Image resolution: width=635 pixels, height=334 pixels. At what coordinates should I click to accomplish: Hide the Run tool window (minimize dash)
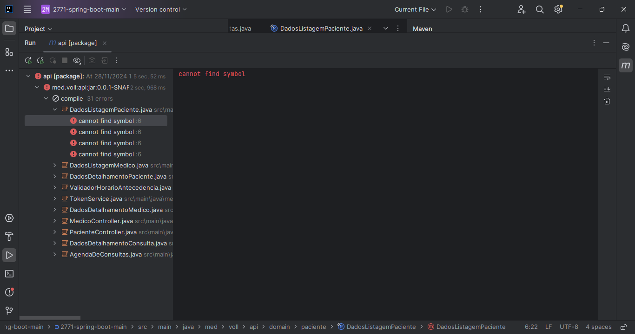[x=606, y=43]
